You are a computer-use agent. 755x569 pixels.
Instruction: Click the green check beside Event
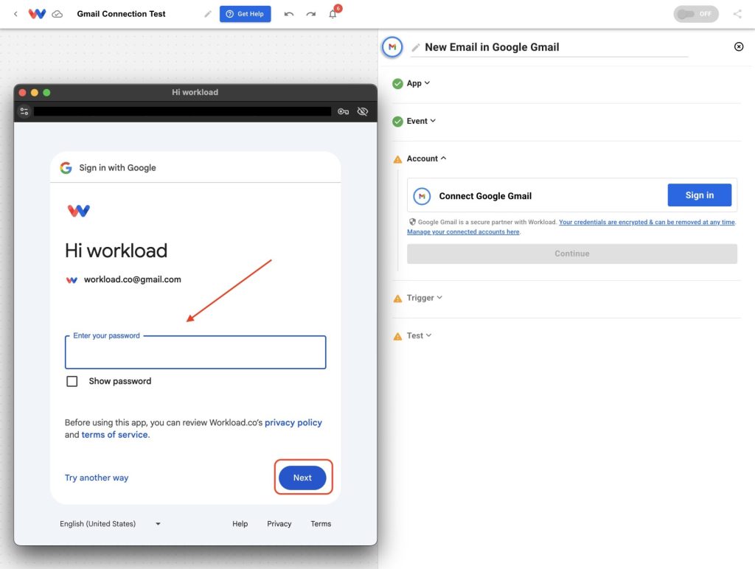point(397,122)
